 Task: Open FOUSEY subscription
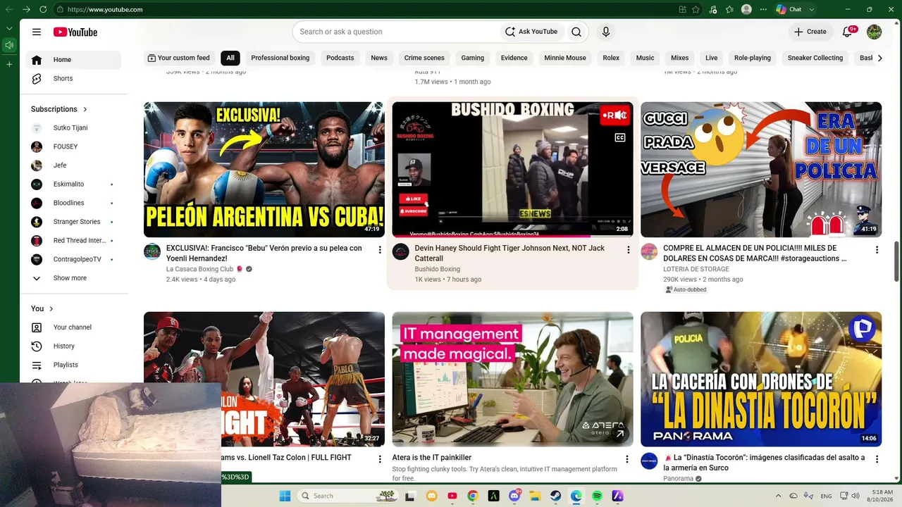(x=73, y=146)
